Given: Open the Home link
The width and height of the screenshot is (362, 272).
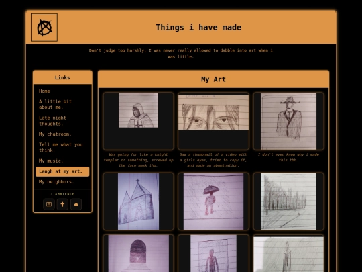Looking at the screenshot, I should click(x=44, y=91).
